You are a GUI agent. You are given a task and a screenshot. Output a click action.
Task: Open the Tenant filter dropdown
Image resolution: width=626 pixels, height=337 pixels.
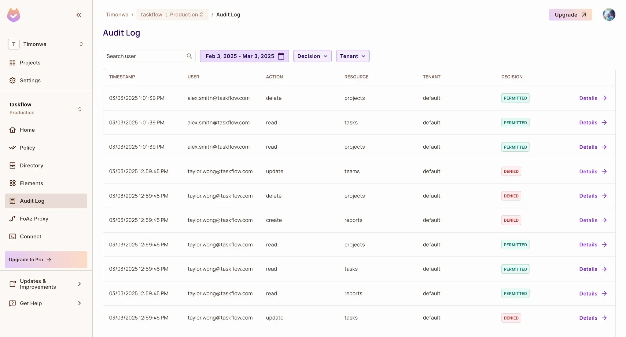pos(352,56)
